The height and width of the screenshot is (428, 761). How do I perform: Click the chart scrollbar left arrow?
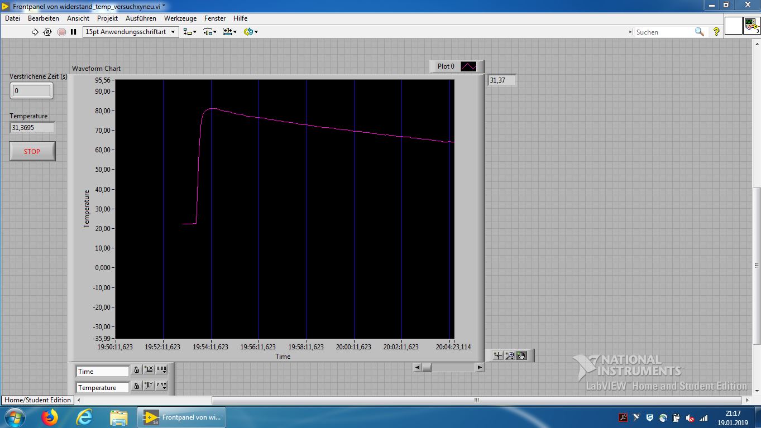pos(417,367)
